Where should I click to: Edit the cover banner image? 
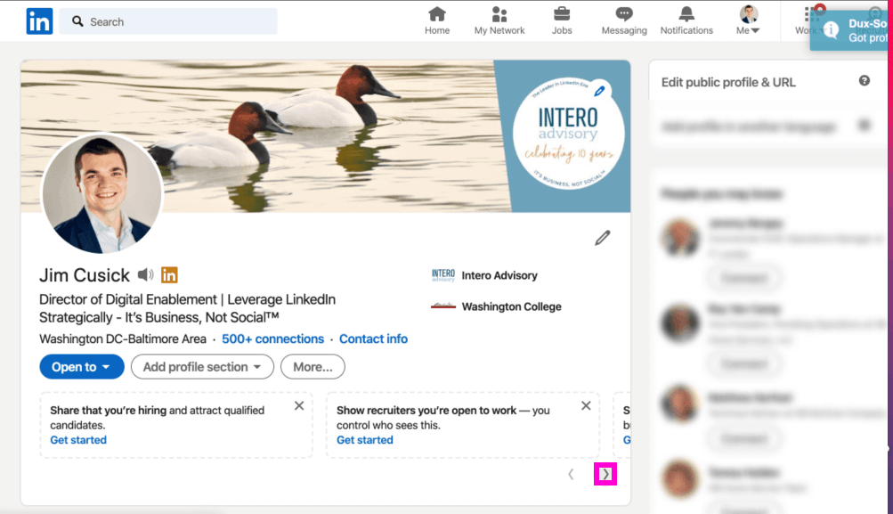pos(601,91)
